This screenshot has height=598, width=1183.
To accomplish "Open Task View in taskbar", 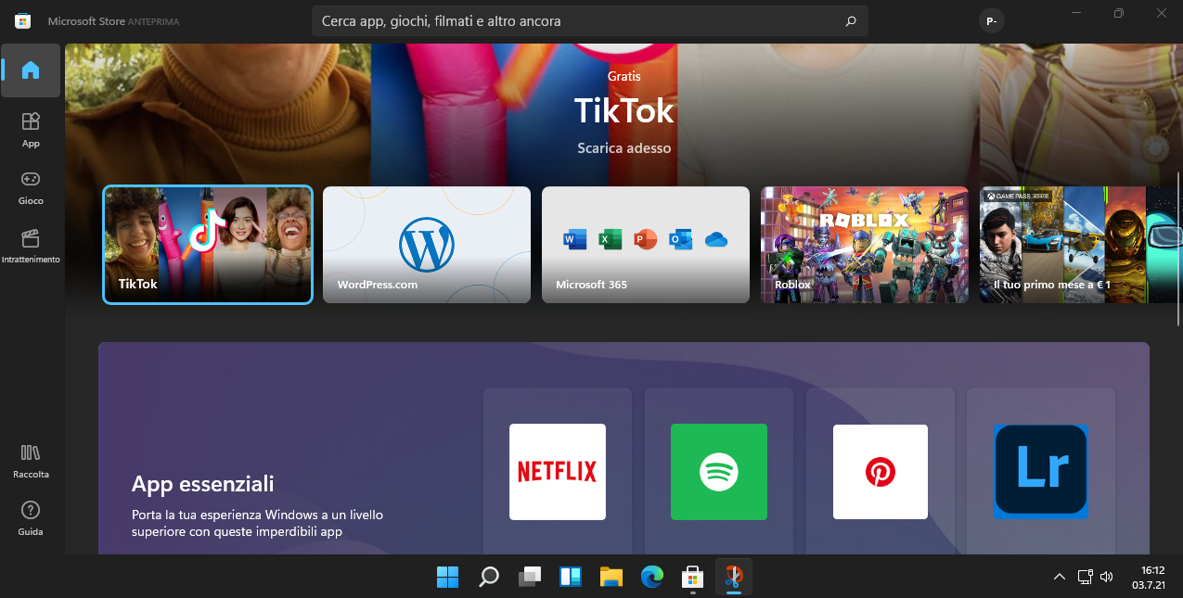I will point(529,577).
